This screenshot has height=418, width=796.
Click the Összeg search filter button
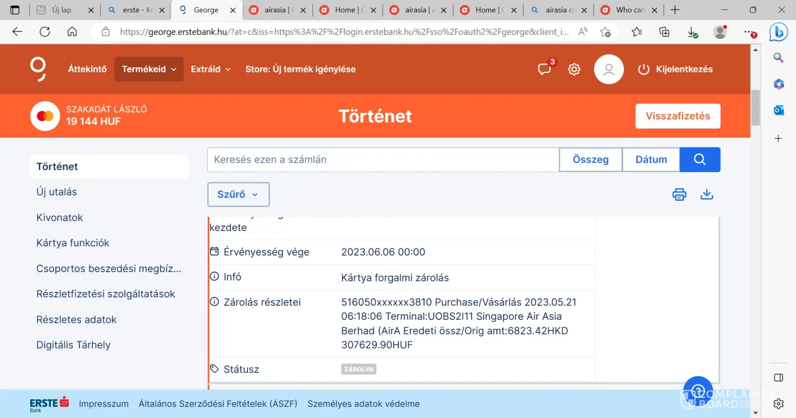(591, 159)
